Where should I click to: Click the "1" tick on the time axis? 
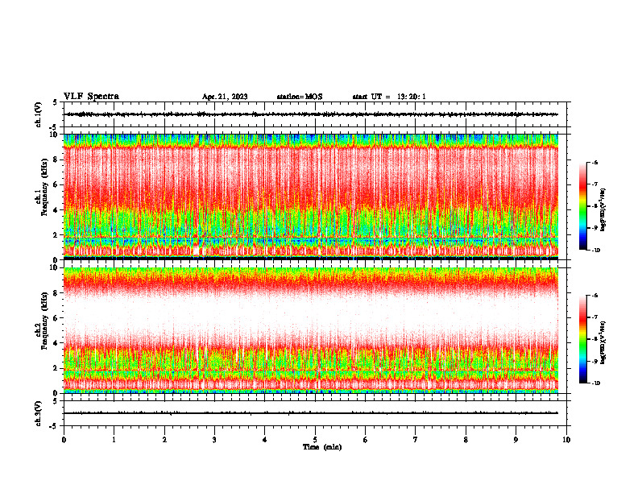click(114, 440)
